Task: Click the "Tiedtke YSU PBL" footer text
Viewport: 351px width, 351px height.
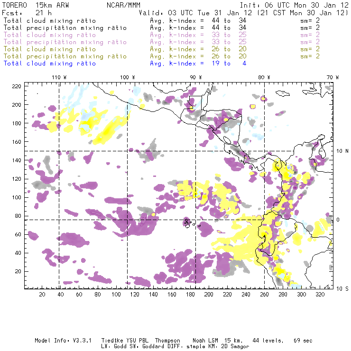Action: [x=125, y=341]
